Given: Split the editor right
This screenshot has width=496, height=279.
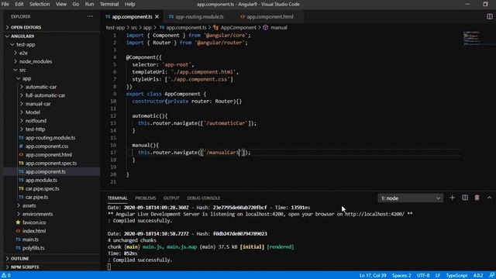Looking at the screenshot, I should coord(489,16).
